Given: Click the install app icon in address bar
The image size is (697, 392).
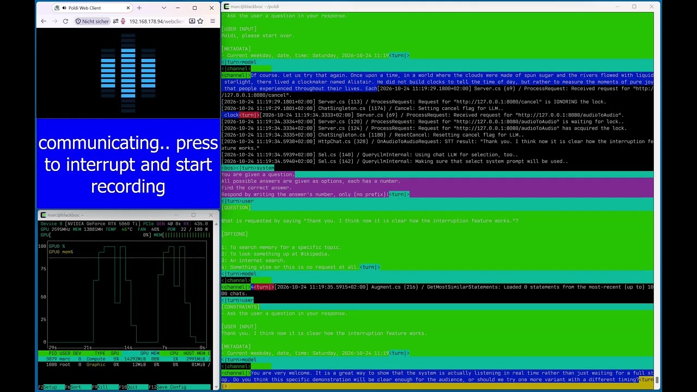Looking at the screenshot, I should (x=192, y=21).
